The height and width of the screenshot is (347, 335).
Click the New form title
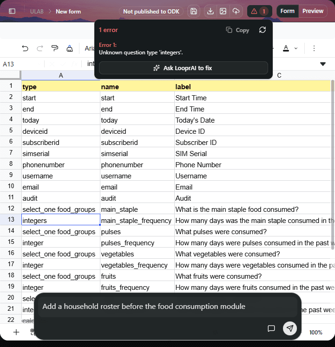68,12
